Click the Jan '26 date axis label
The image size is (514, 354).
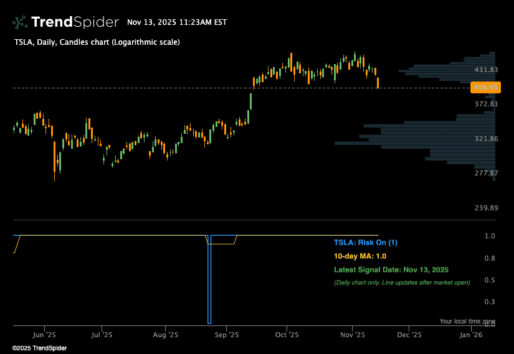point(470,334)
